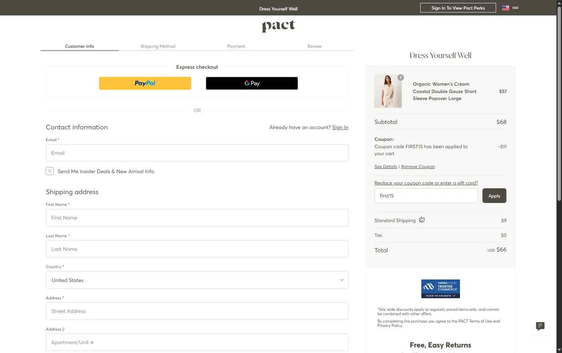Go to the Review step
Viewport: 562px width, 353px height.
(x=315, y=46)
